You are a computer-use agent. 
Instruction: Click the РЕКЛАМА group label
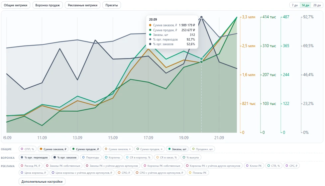click(8, 166)
